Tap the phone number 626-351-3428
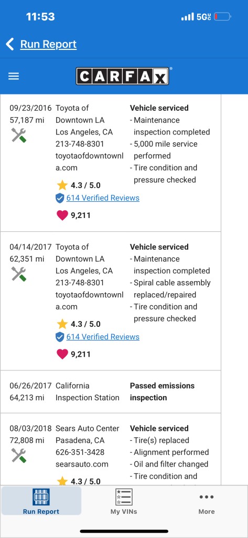Image resolution: width=248 pixels, height=538 pixels. click(80, 452)
